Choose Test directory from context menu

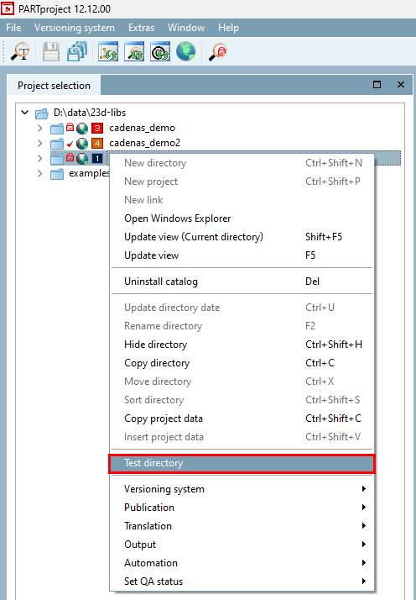point(242,463)
